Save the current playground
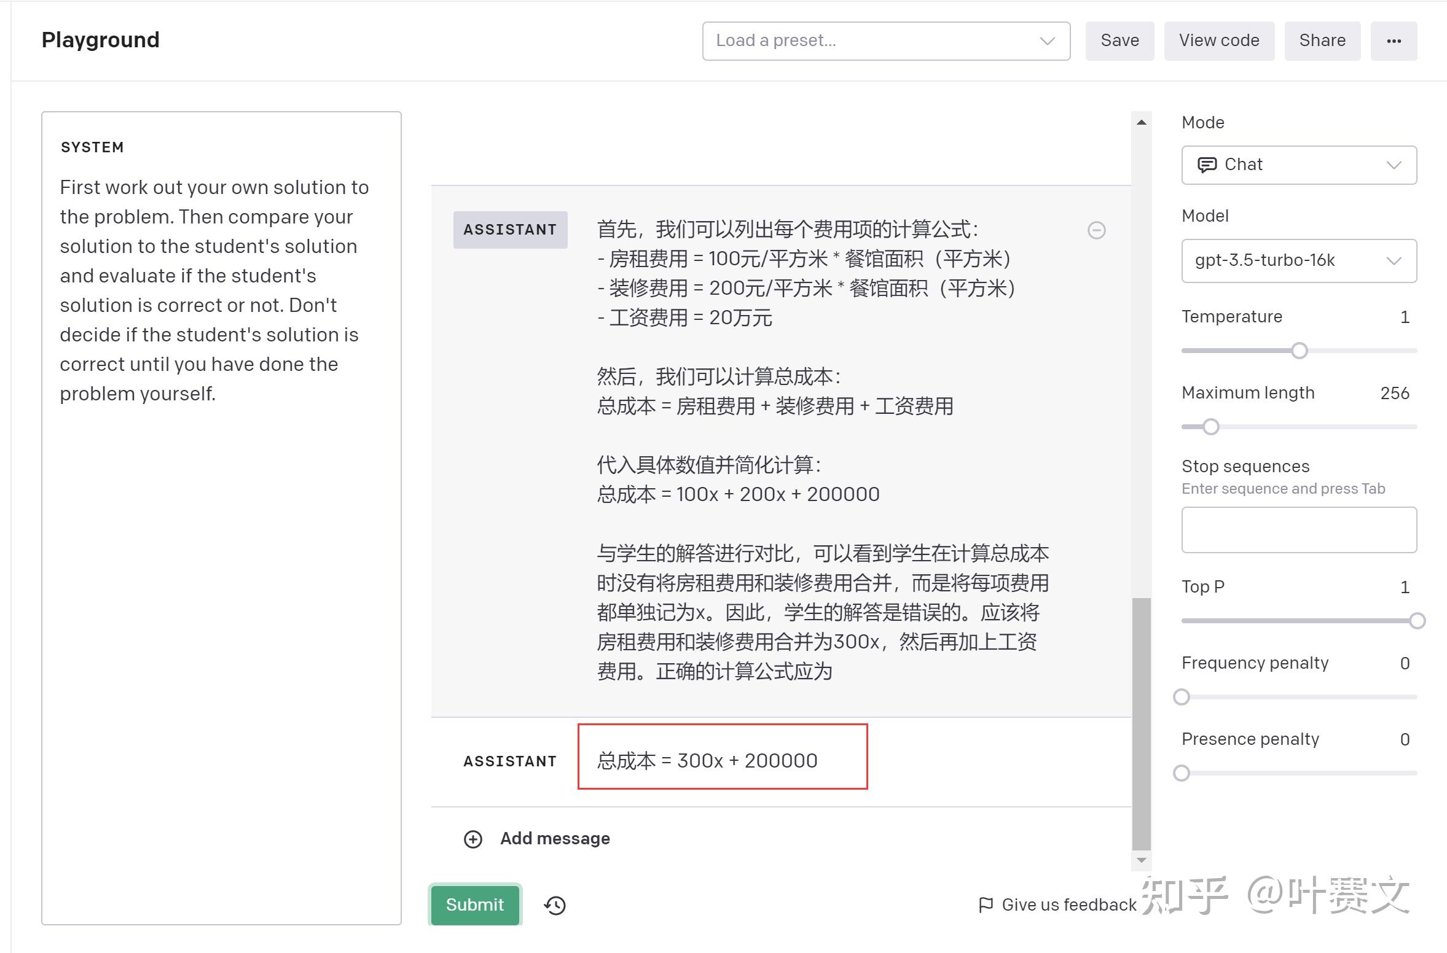Screen dimensions: 1447x953 1120,41
